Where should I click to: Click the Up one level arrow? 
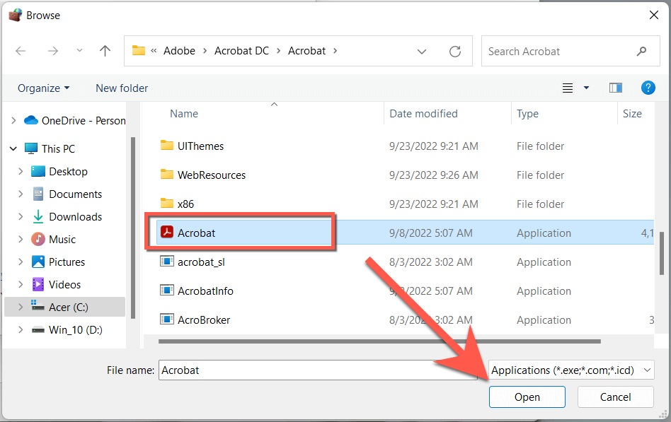(x=105, y=51)
